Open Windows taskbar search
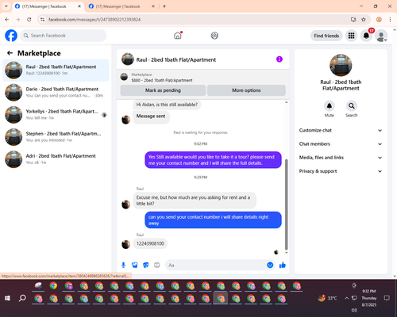Viewport: 397px width, 317px height. (x=22, y=298)
